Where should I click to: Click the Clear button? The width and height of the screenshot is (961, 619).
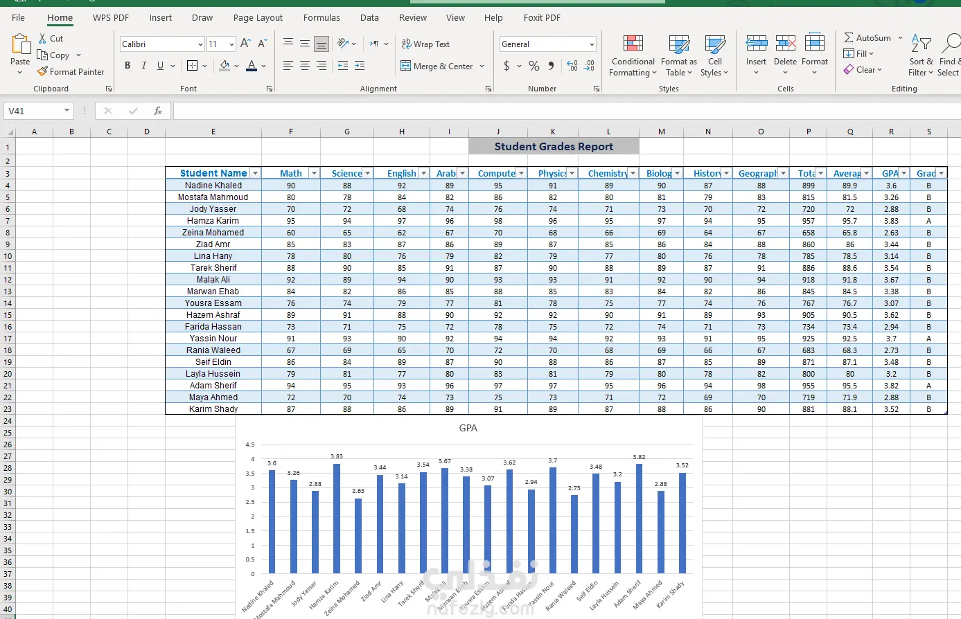pos(863,69)
